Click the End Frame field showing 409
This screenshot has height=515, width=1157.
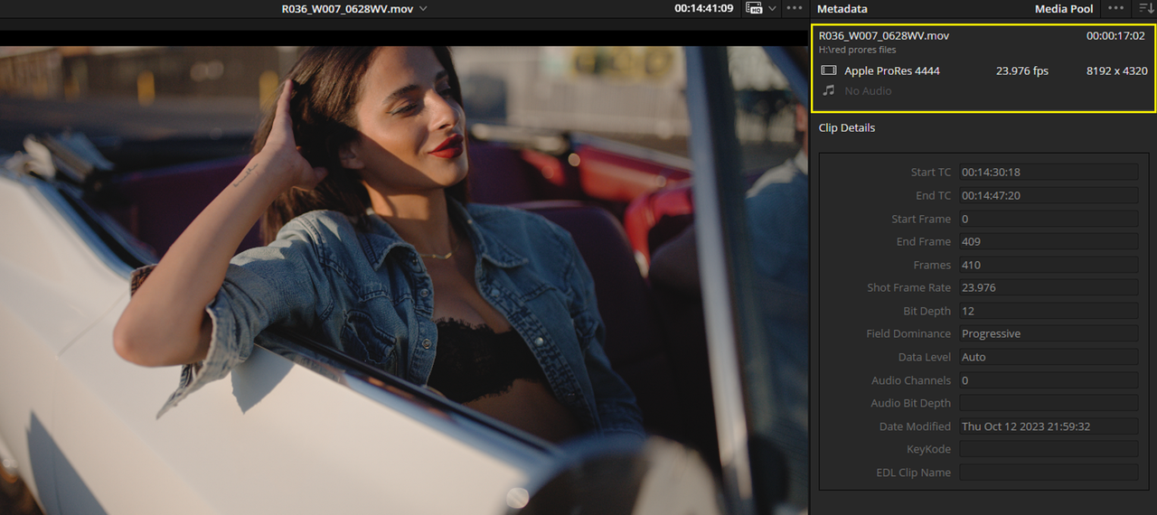1049,241
